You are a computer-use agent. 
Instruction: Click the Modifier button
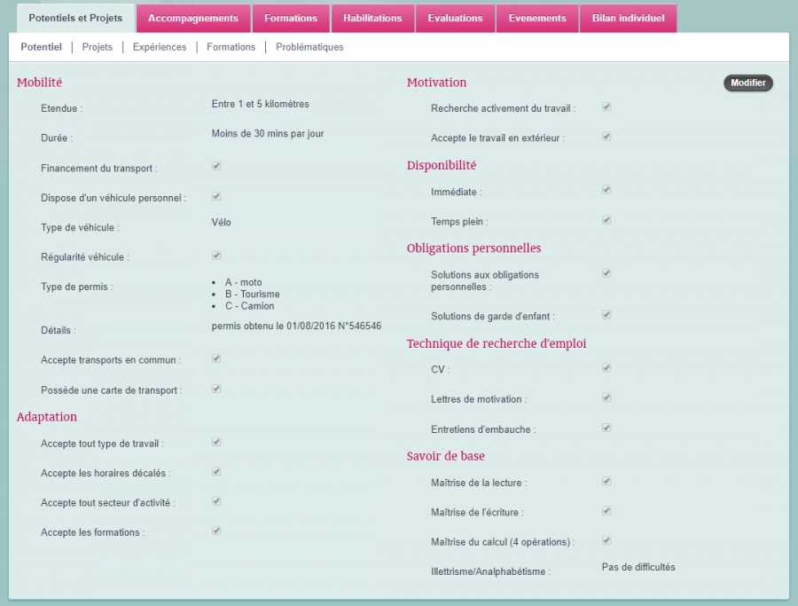748,83
